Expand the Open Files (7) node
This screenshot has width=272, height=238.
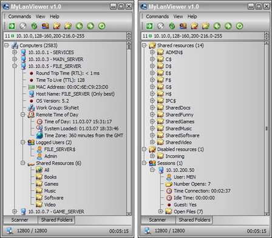(x=161, y=211)
